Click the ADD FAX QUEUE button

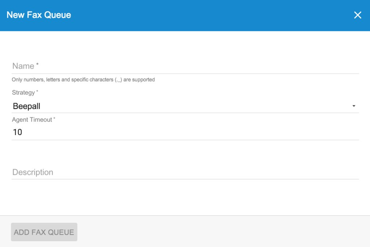point(44,232)
